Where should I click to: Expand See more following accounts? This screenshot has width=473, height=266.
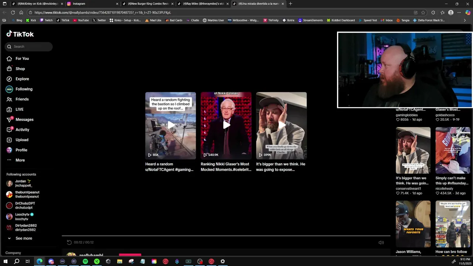point(20,238)
